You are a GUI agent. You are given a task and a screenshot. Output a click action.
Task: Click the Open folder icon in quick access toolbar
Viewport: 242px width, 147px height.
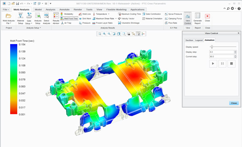pos(13,4)
